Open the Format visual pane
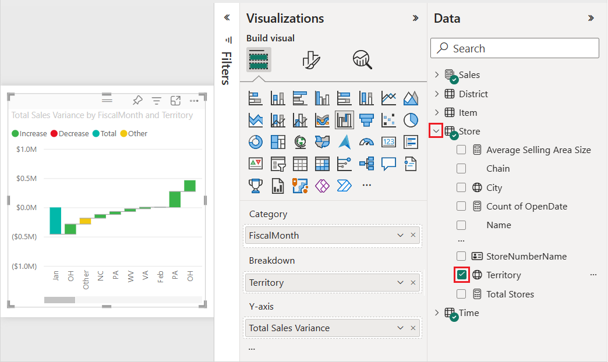This screenshot has width=608, height=362. 312,60
